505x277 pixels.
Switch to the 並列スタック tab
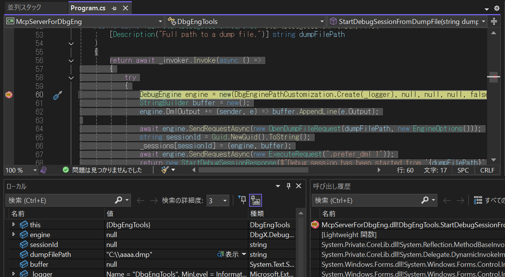[x=24, y=8]
